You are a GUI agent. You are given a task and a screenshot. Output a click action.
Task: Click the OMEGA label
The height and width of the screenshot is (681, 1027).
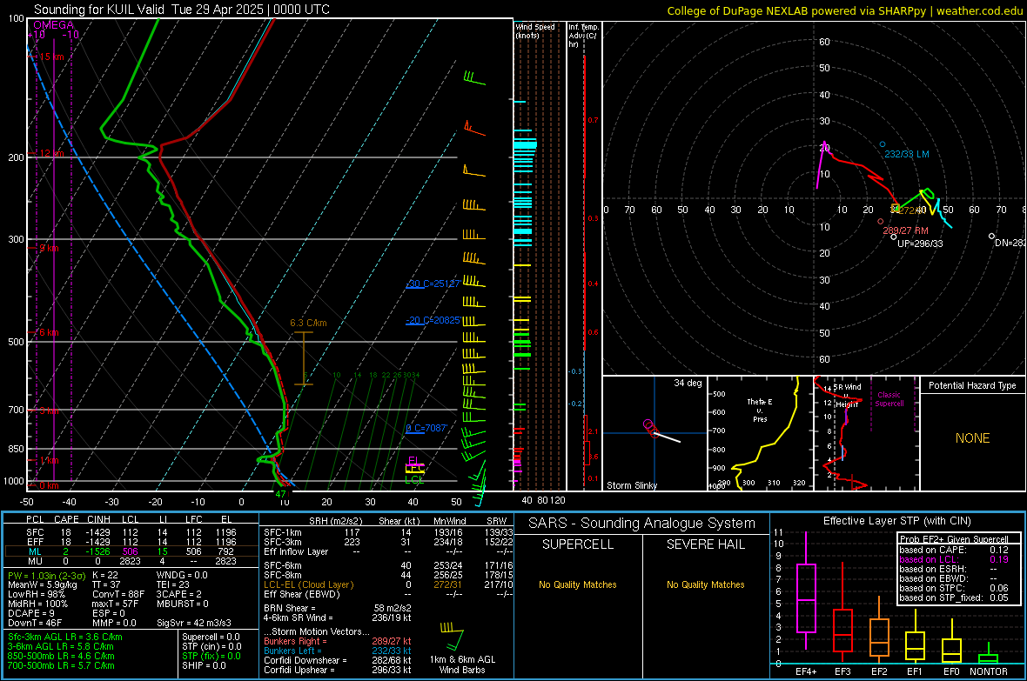coord(53,25)
